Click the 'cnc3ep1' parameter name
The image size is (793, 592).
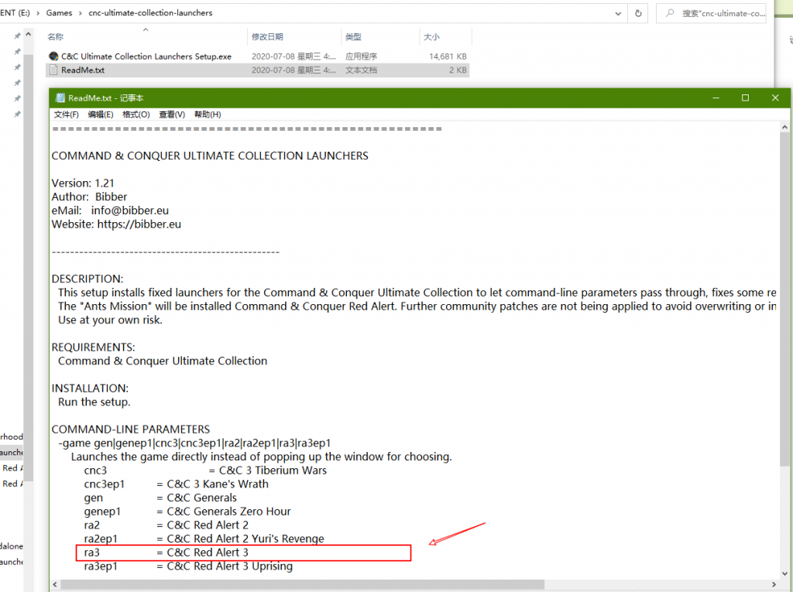coord(105,484)
